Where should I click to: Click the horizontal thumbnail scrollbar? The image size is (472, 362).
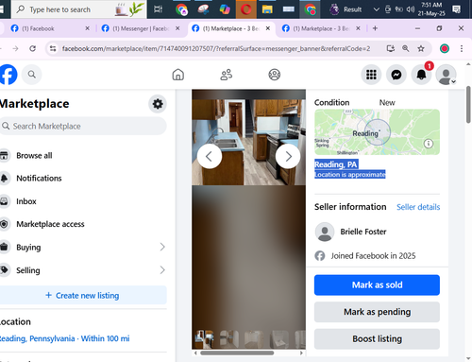(237, 353)
